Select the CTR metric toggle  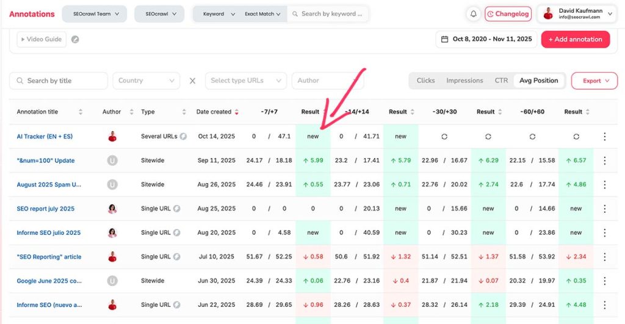501,81
